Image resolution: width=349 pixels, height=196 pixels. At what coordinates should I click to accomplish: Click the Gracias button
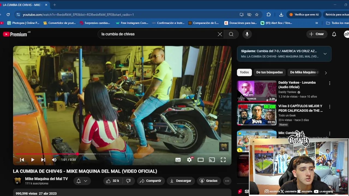click(209, 181)
